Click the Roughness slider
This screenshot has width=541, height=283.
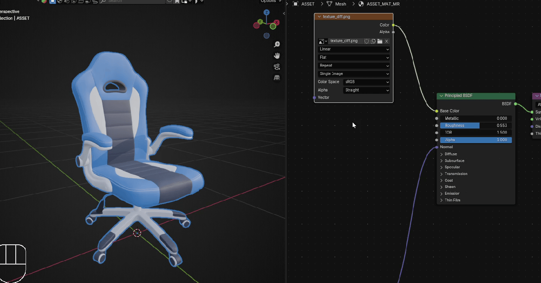476,125
